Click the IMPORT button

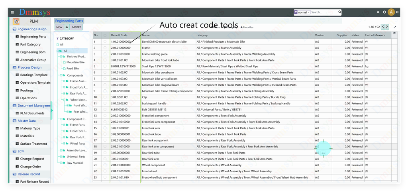76,27
